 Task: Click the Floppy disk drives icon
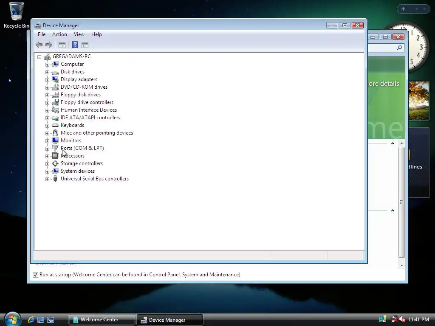55,95
